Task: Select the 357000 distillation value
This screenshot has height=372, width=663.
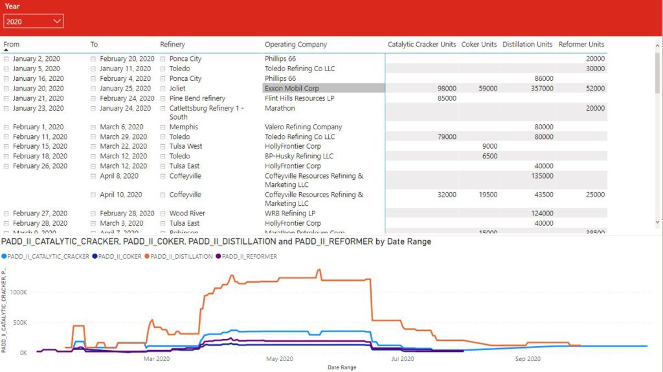Action: 542,89
